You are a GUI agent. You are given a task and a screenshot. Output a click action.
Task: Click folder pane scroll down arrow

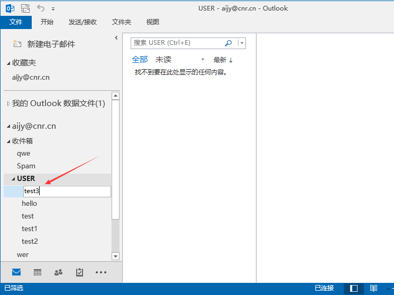click(x=116, y=256)
